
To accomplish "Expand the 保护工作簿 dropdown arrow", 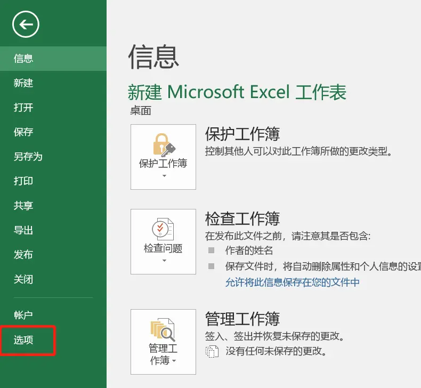I will click(x=164, y=176).
